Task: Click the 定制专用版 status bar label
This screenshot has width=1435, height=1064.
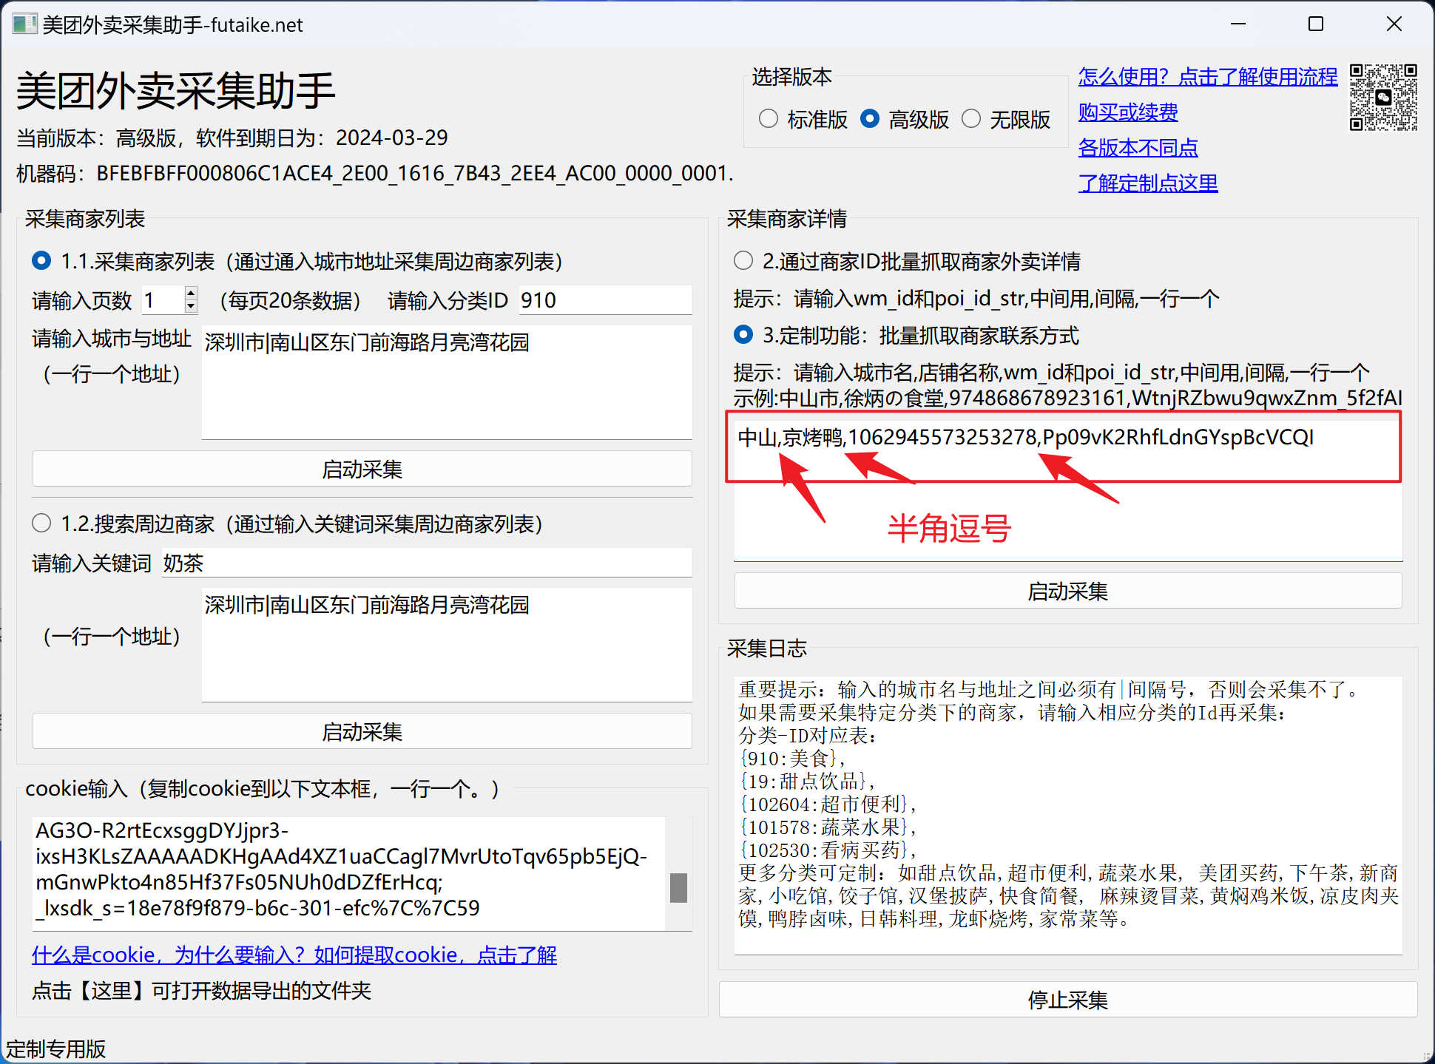Action: pos(55,1048)
